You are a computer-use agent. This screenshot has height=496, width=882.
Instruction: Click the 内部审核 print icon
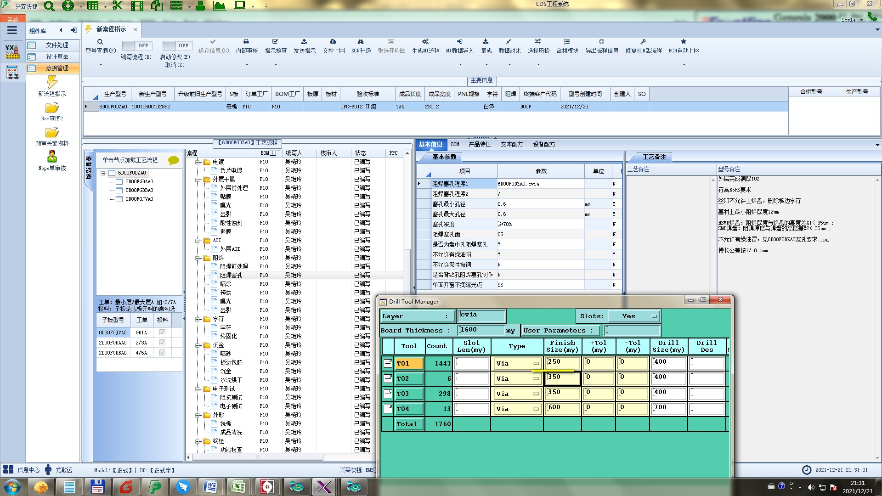[x=246, y=42]
